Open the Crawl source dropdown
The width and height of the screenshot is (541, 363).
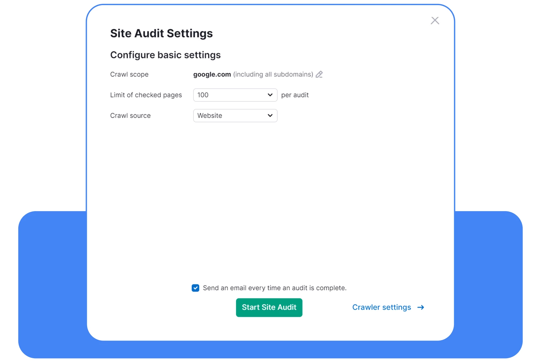(235, 116)
